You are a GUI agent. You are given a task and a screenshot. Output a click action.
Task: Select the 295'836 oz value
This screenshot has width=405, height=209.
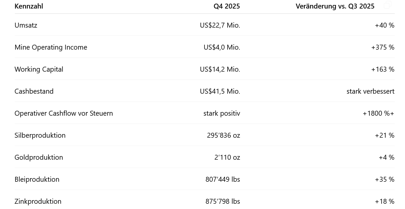[224, 135]
